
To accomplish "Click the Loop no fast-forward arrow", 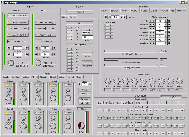I will (125, 17).
